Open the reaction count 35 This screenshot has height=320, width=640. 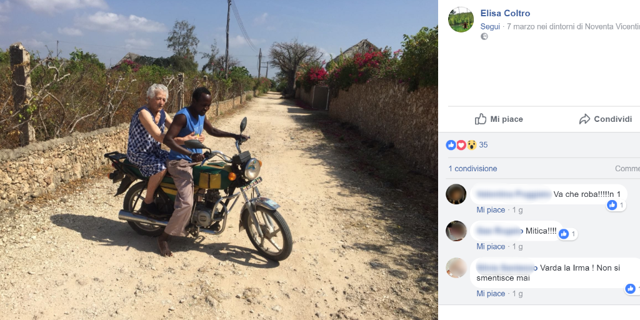point(483,145)
